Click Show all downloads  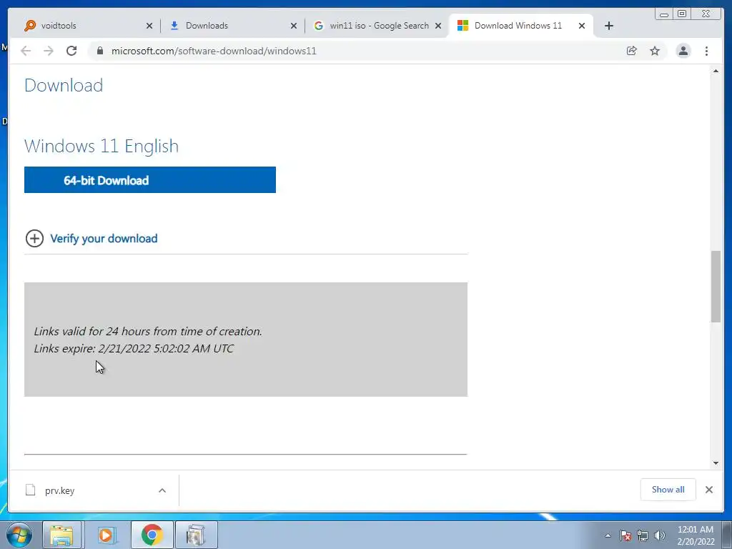[668, 490]
